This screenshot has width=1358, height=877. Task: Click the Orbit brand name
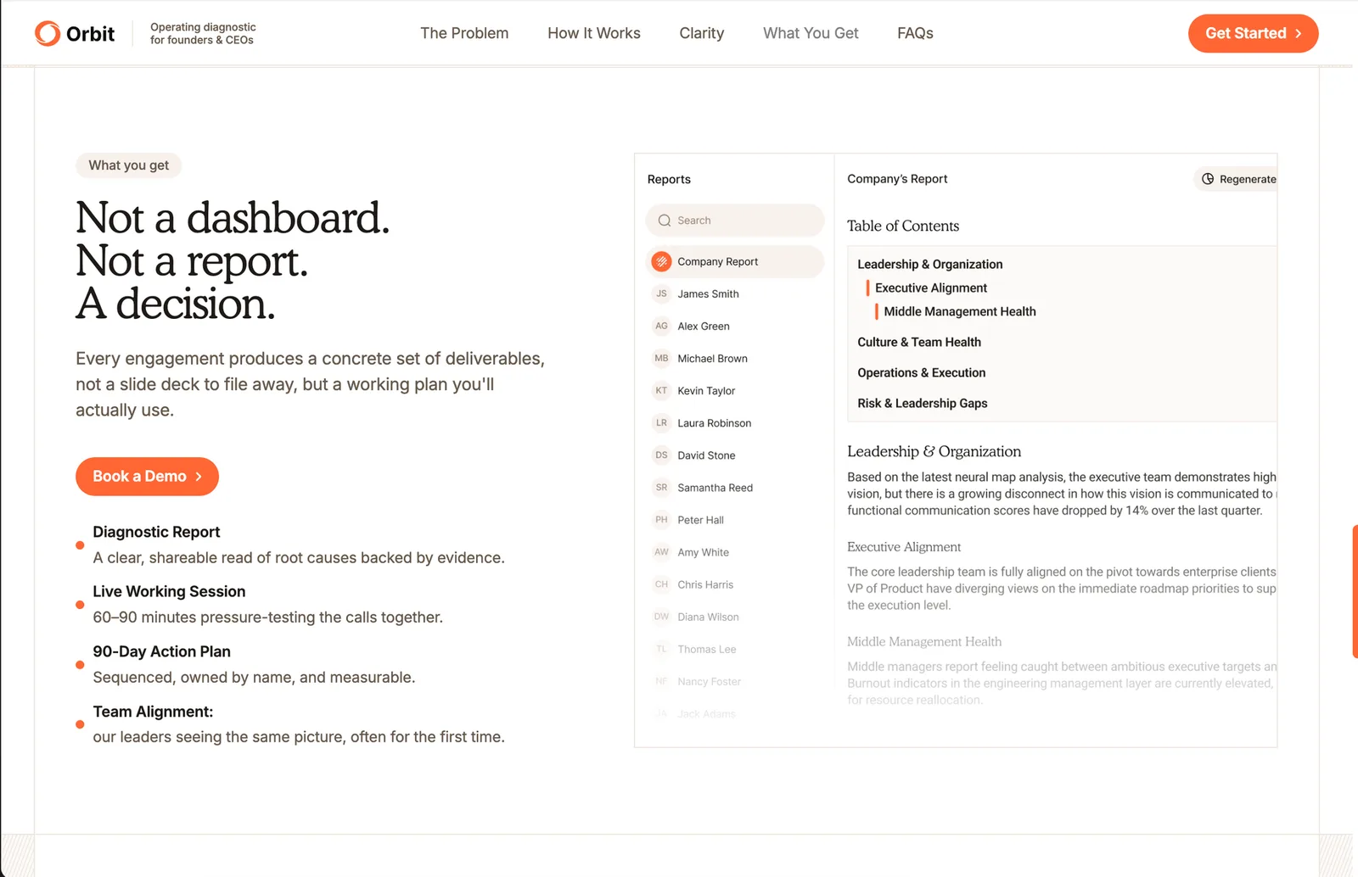(90, 34)
